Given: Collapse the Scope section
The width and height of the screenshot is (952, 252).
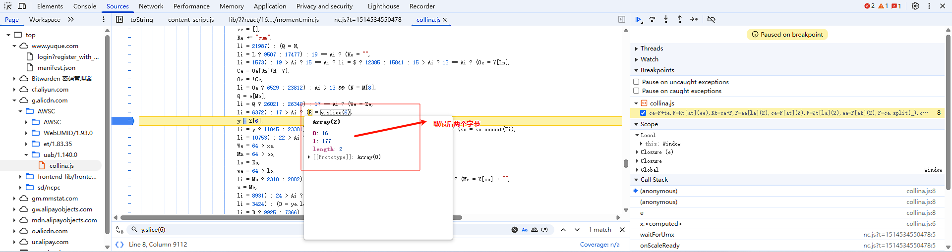Looking at the screenshot, I should pyautogui.click(x=636, y=124).
